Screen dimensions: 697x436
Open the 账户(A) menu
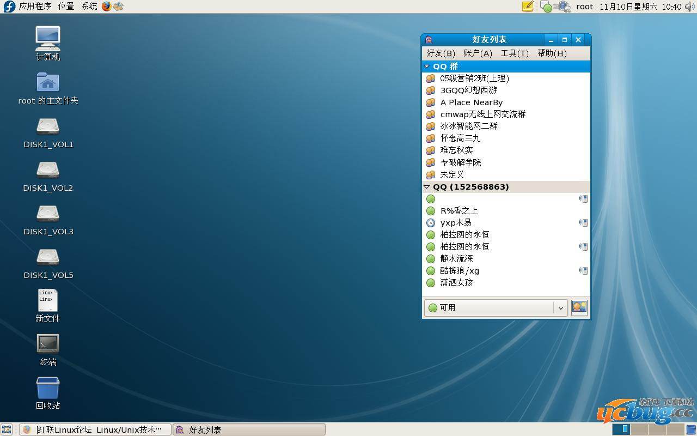pyautogui.click(x=478, y=53)
